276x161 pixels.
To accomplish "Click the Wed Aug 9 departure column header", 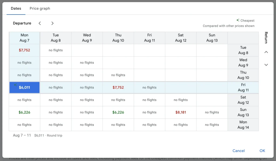I will [x=87, y=38].
